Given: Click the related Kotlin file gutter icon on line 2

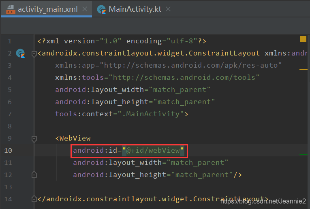Looking at the screenshot, I should tap(21, 53).
